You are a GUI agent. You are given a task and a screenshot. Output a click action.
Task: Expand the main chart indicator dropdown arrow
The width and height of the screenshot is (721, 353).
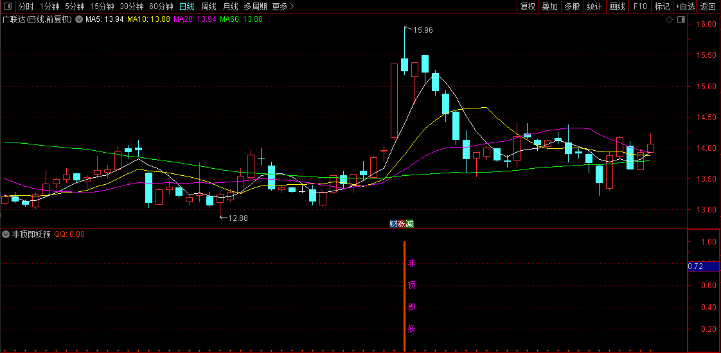(x=79, y=19)
